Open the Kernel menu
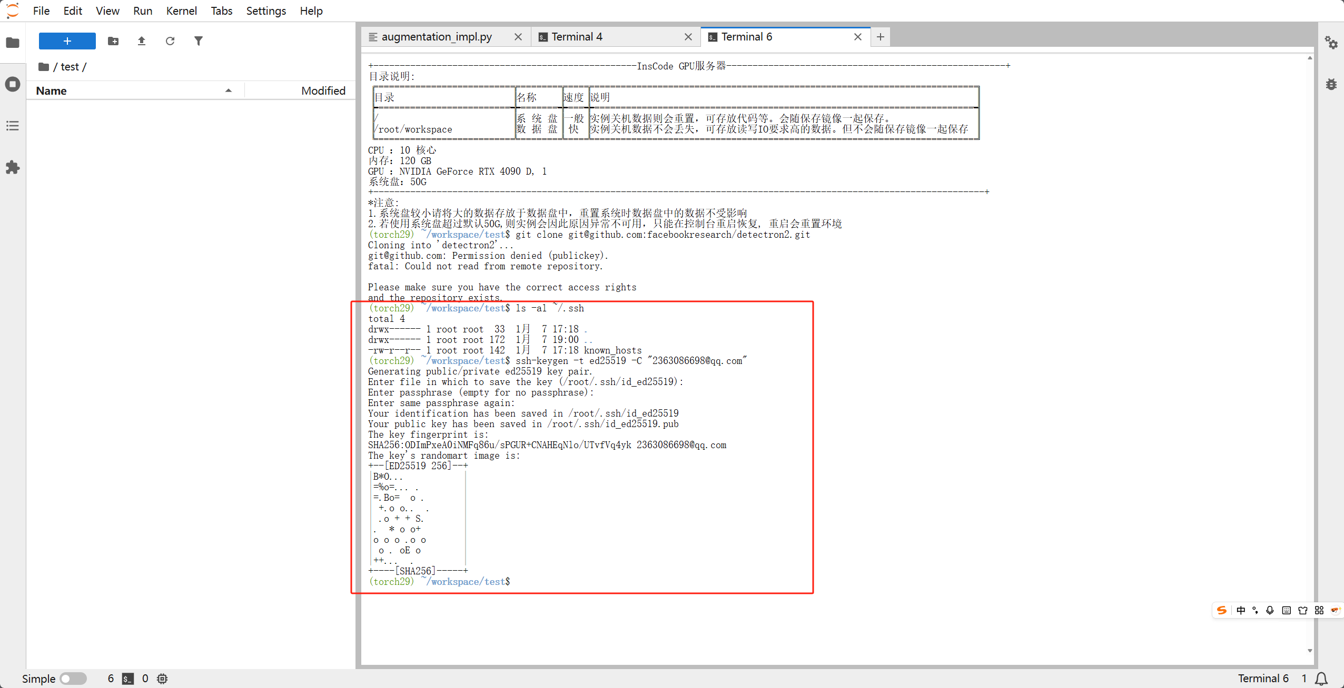This screenshot has width=1344, height=688. click(x=181, y=11)
